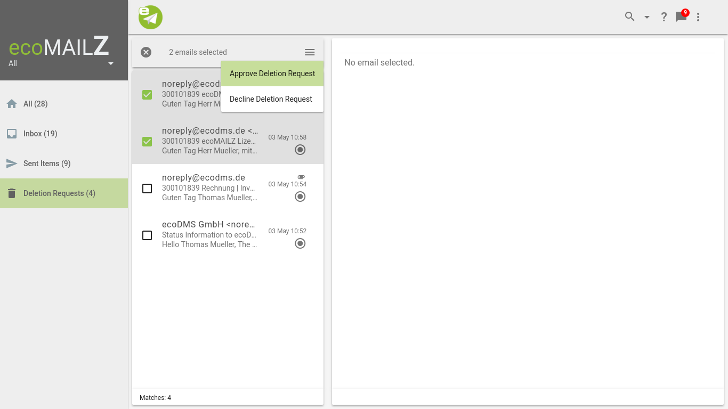Click the inbox tray icon beside Inbox
Viewport: 728px width, 409px height.
(x=12, y=134)
